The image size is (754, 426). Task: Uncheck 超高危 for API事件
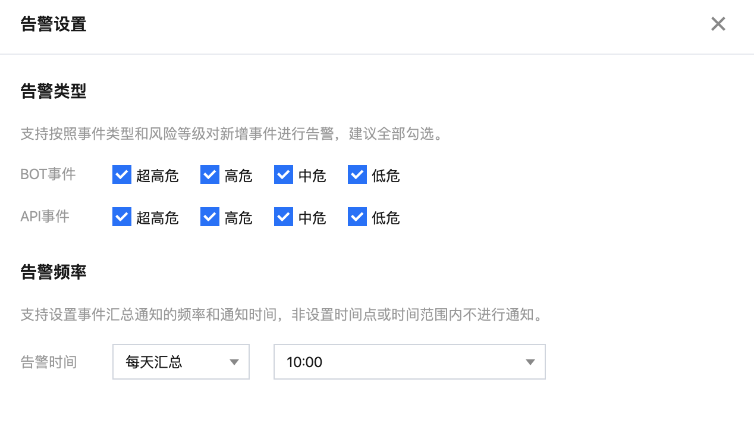[122, 217]
